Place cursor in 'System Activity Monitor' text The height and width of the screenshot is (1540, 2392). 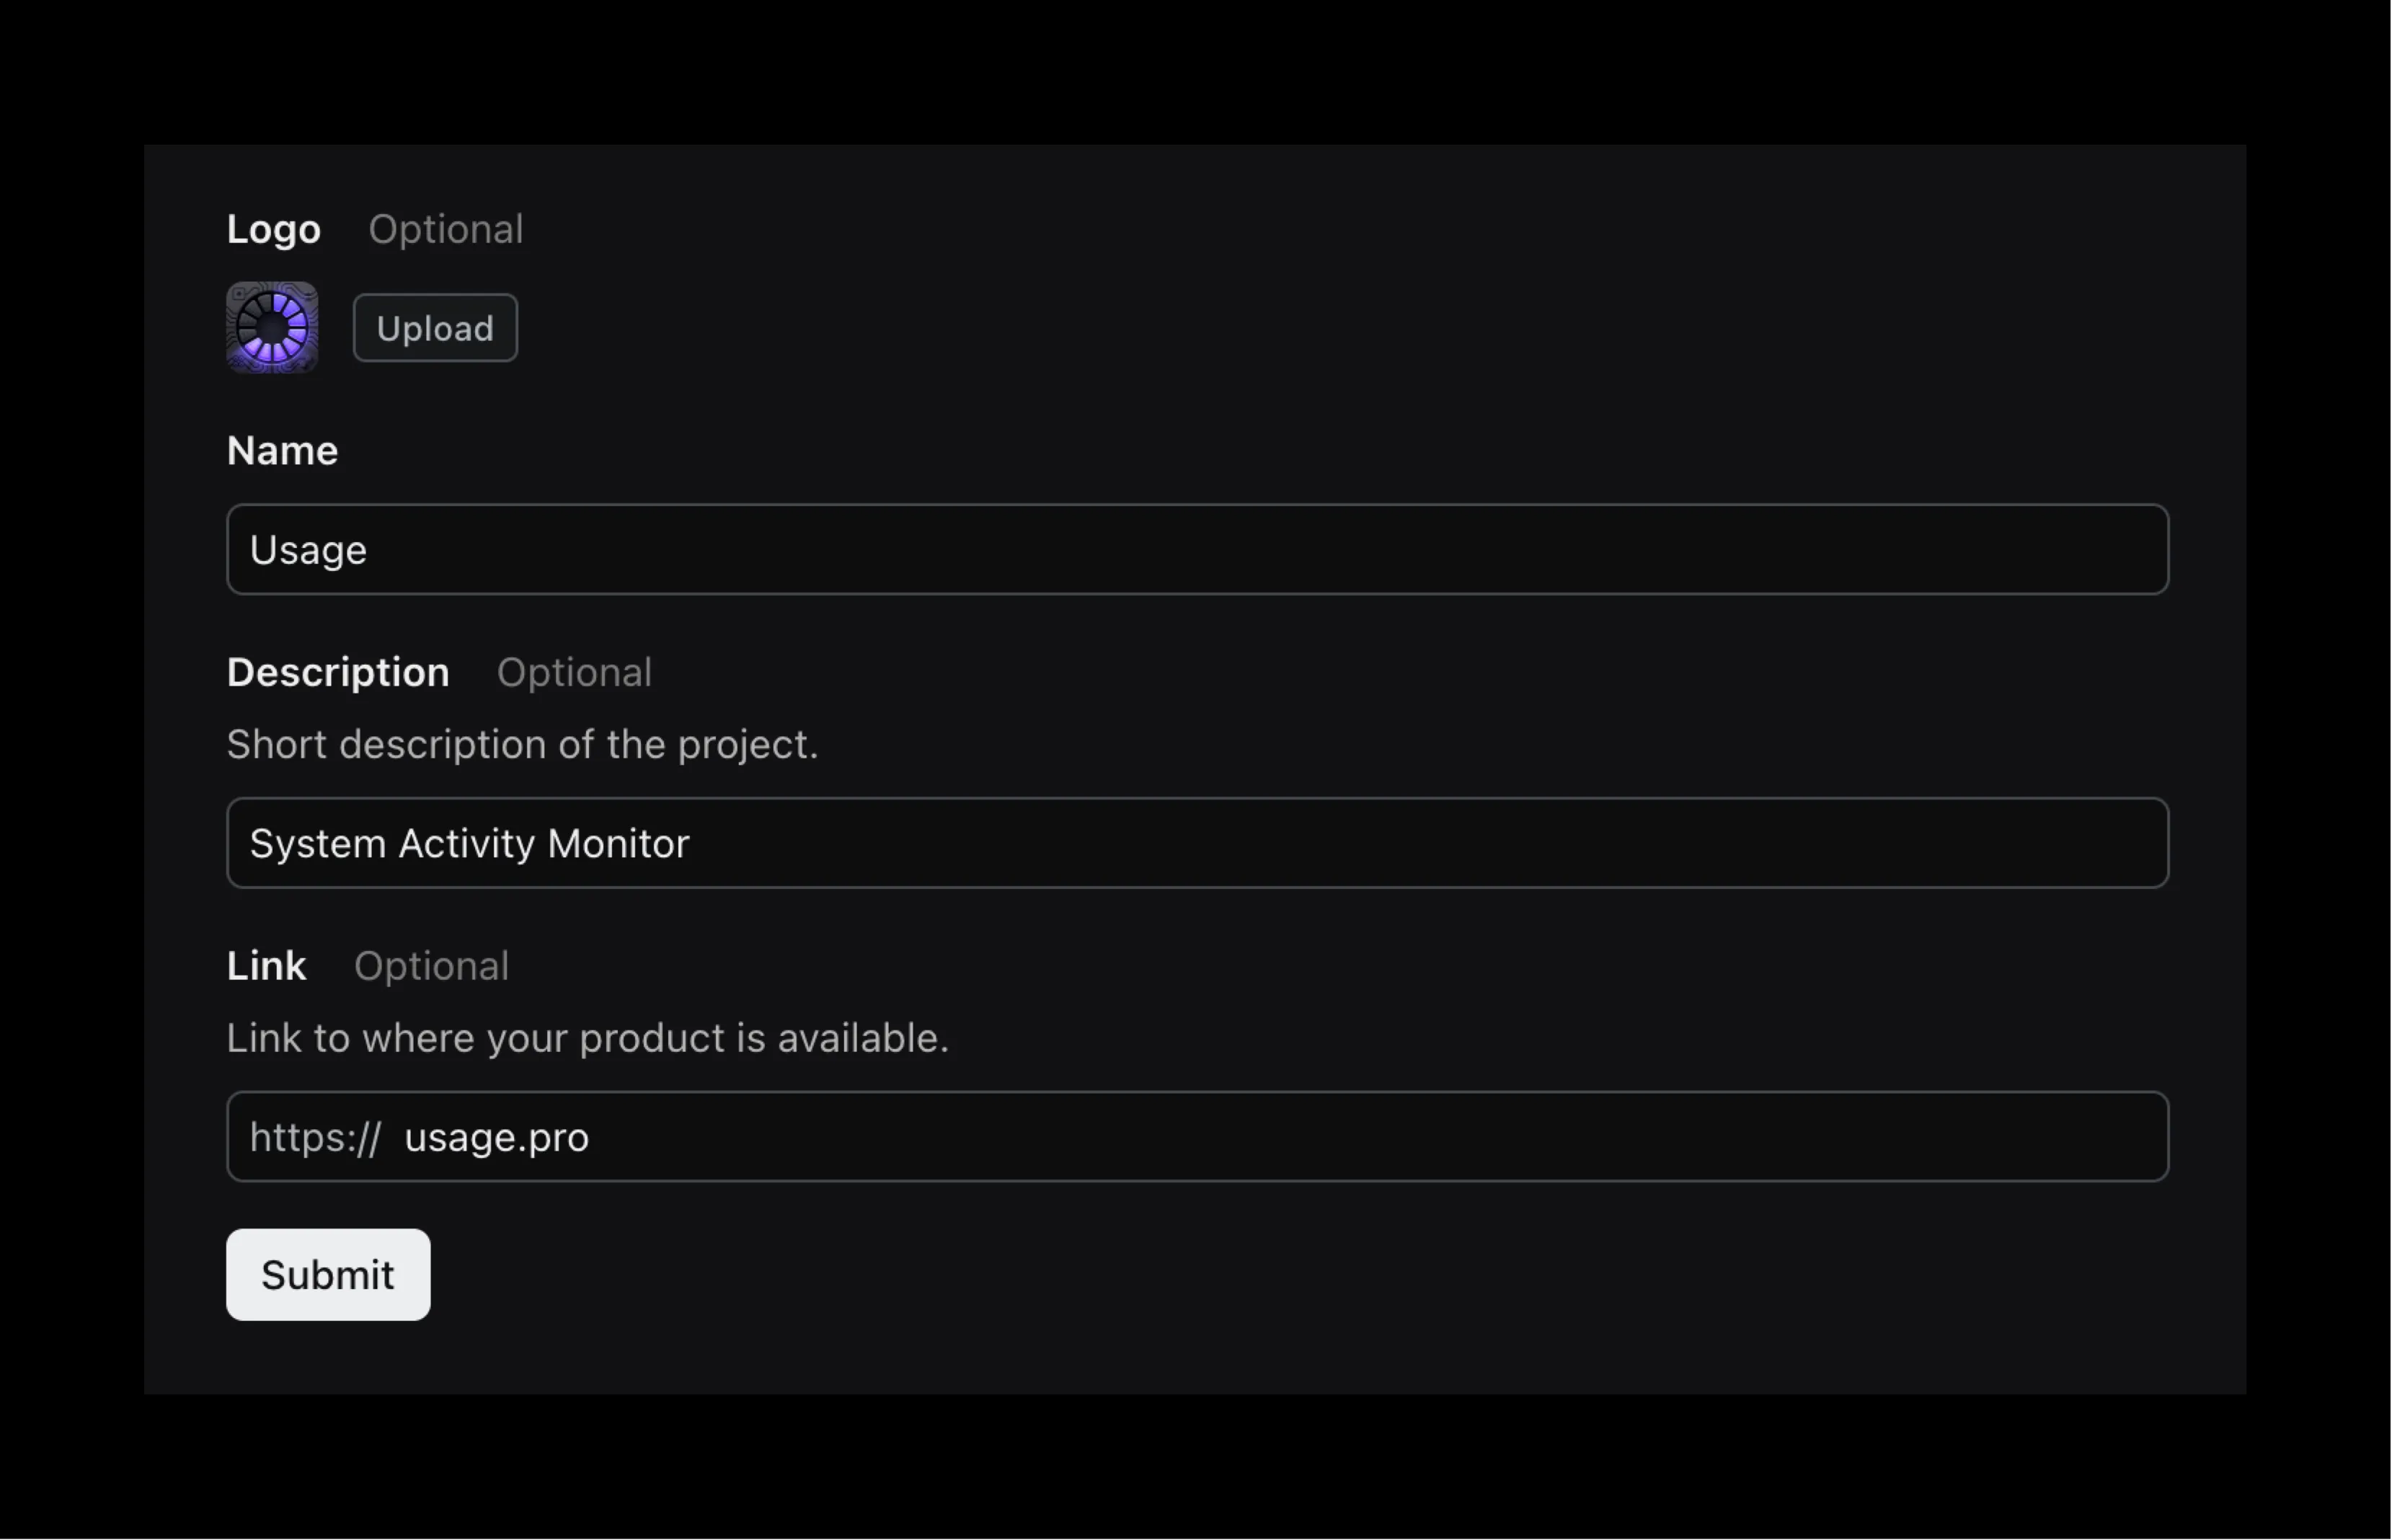[469, 844]
